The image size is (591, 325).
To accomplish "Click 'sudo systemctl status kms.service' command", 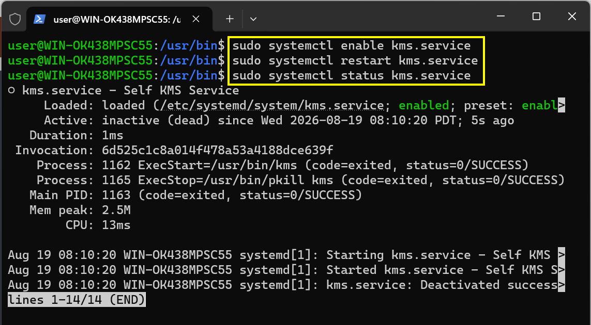I will [351, 76].
